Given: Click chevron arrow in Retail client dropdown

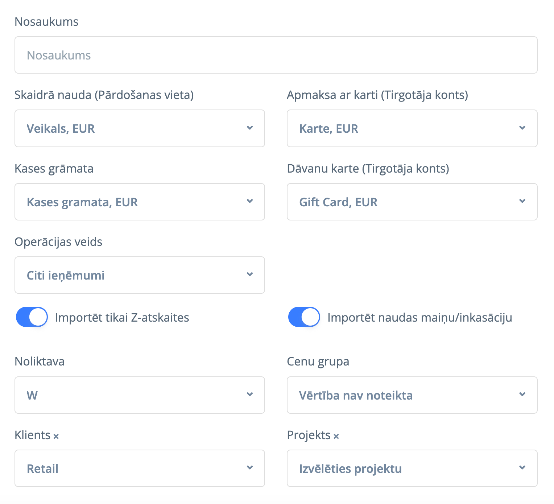Looking at the screenshot, I should 250,468.
